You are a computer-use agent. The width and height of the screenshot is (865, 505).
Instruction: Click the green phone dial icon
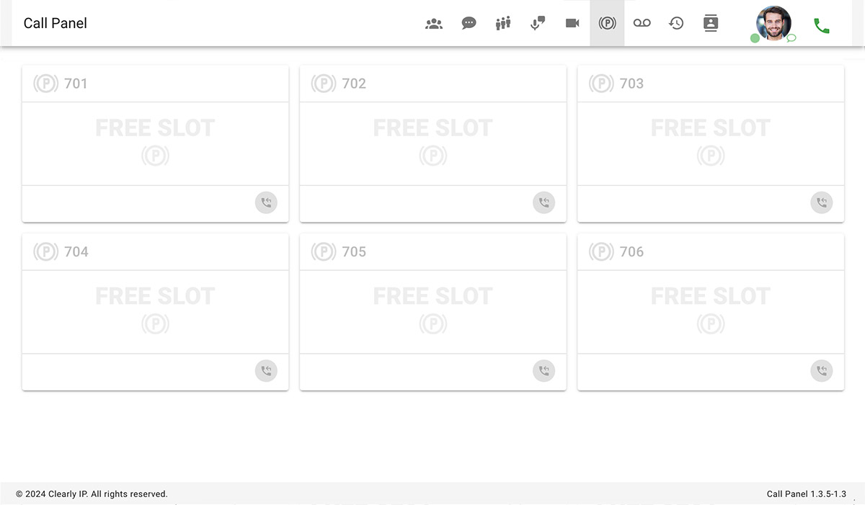tap(821, 26)
